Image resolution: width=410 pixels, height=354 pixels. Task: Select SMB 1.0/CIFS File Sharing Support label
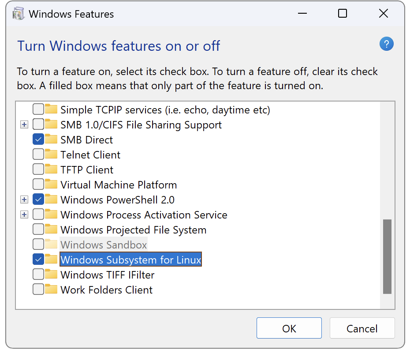click(x=141, y=125)
